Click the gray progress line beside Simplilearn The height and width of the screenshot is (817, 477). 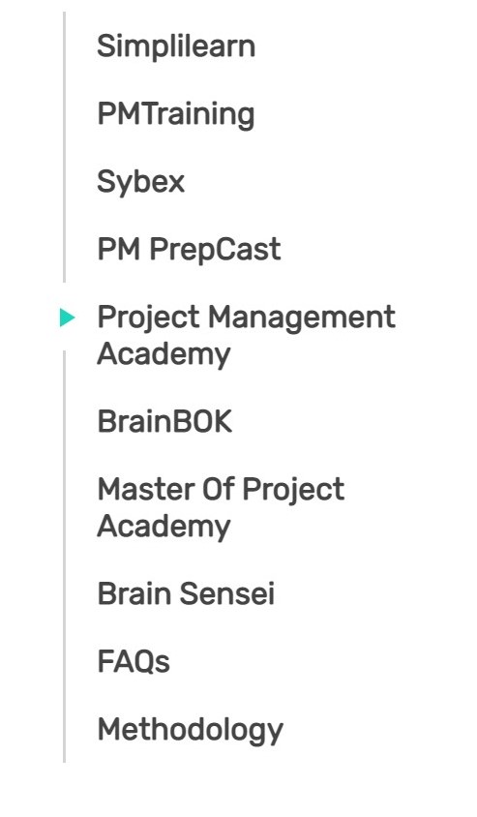(x=64, y=45)
